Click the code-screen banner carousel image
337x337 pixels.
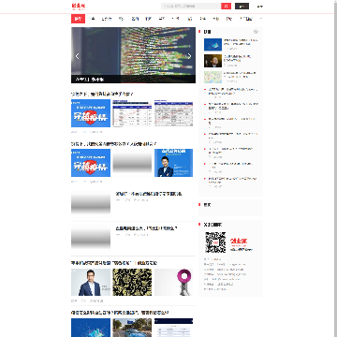pyautogui.click(x=133, y=55)
